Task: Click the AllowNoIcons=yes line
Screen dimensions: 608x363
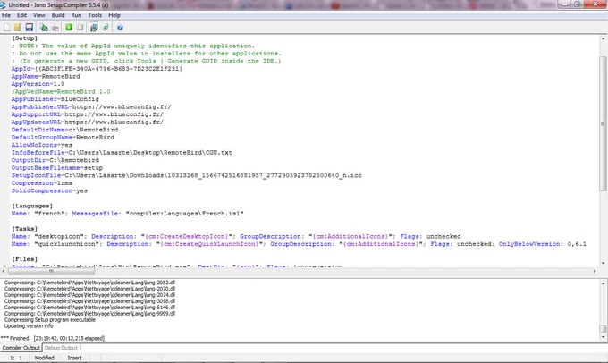Action: tap(41, 145)
